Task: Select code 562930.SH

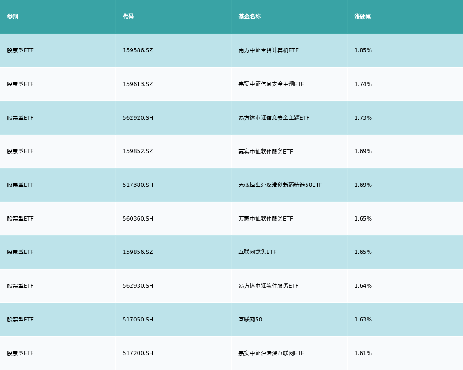Action: click(138, 286)
